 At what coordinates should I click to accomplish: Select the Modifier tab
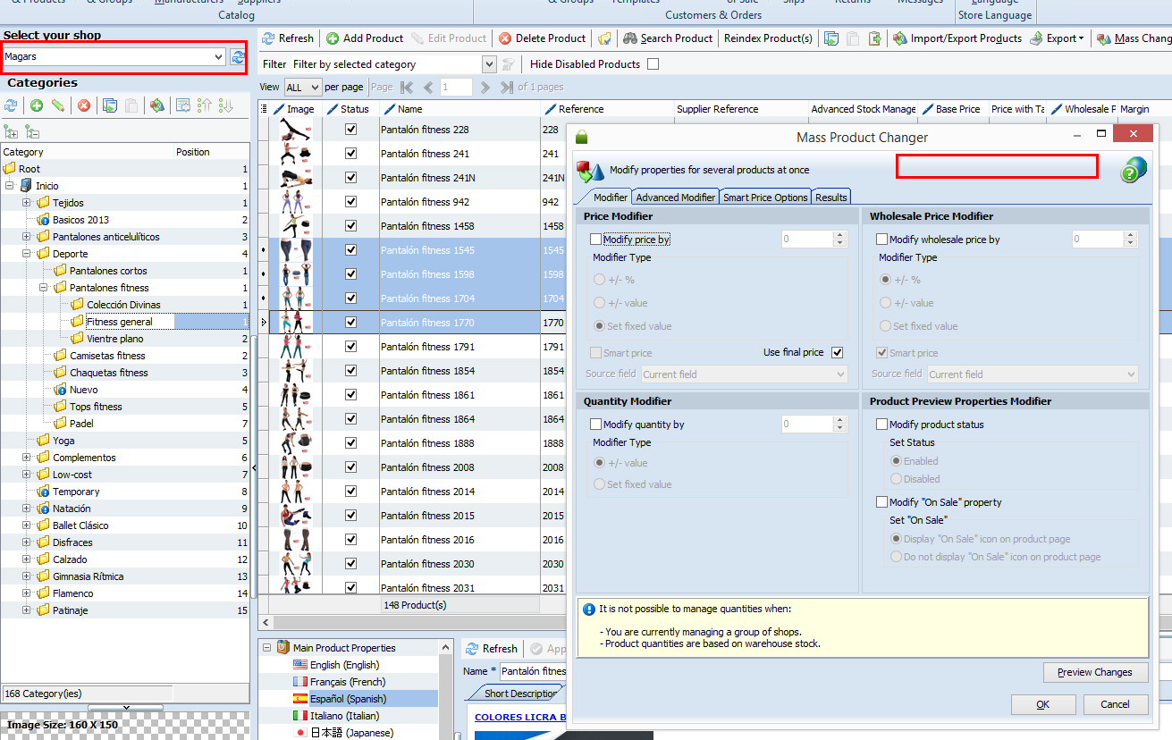(611, 198)
